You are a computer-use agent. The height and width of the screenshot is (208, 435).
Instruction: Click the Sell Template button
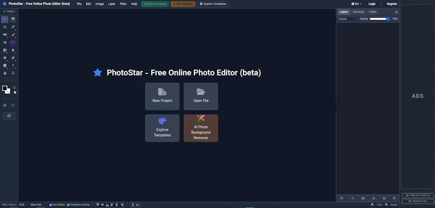183,4
